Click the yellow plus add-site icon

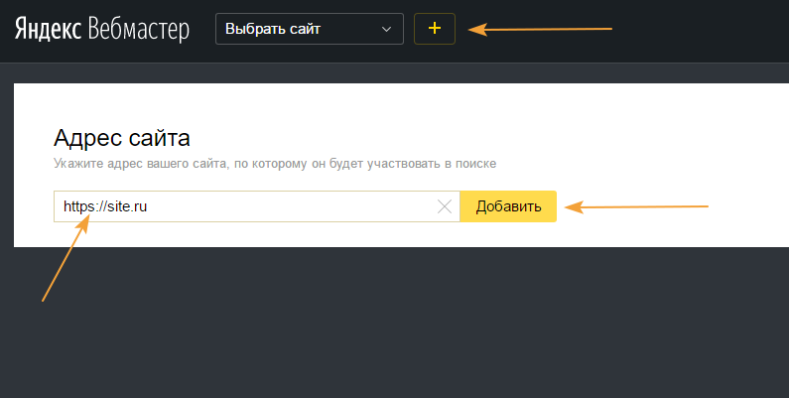click(x=435, y=29)
